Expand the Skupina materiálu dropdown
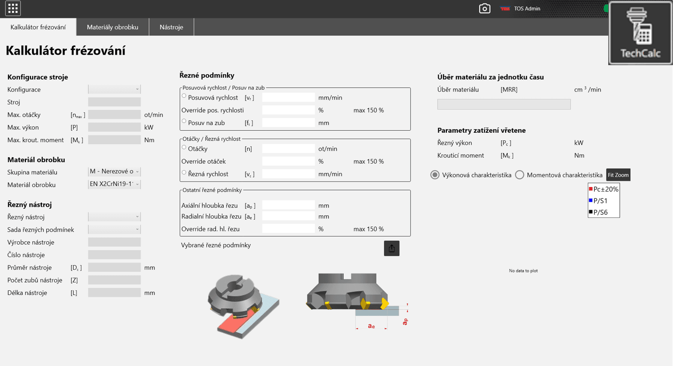Screen dimensions: 673x366 coord(114,172)
